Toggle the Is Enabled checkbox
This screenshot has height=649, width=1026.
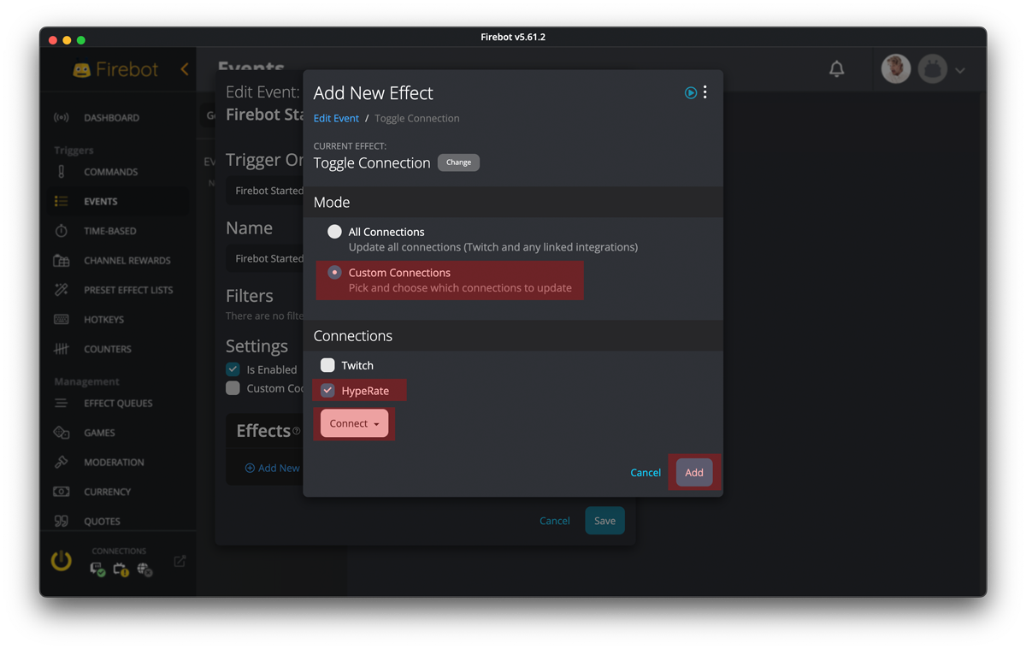click(233, 369)
